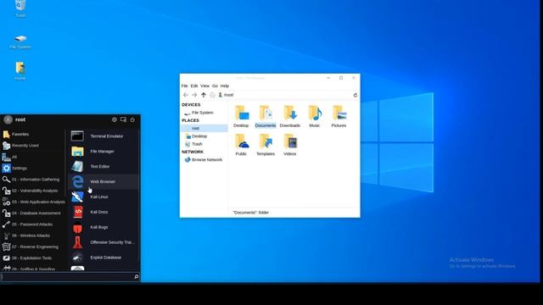Select Desktop in the Places sidebar
Image resolution: width=543 pixels, height=305 pixels.
204,136
